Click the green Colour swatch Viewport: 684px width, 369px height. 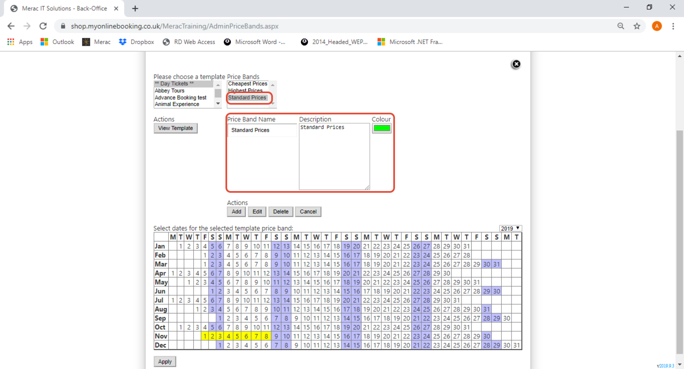tap(381, 128)
